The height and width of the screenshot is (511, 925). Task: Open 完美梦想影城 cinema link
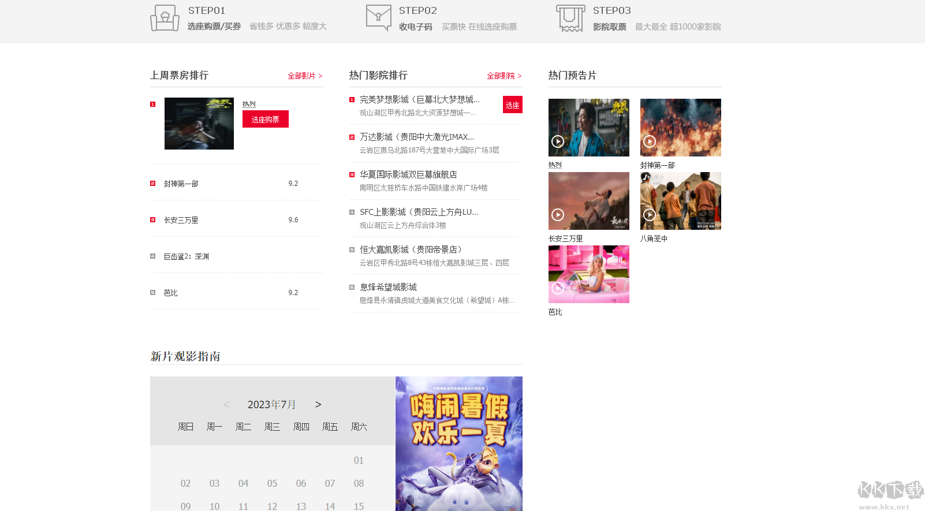pos(420,99)
